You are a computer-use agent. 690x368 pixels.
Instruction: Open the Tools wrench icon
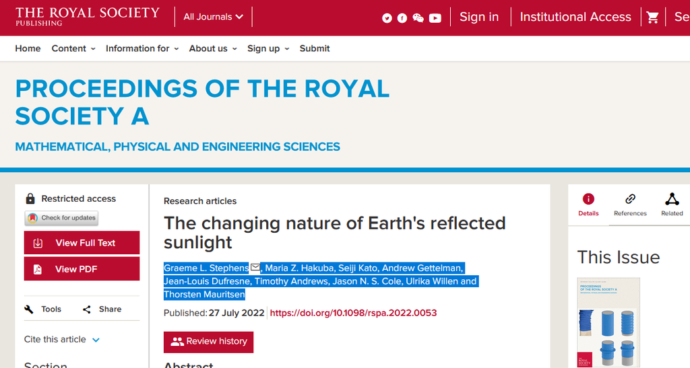point(29,309)
